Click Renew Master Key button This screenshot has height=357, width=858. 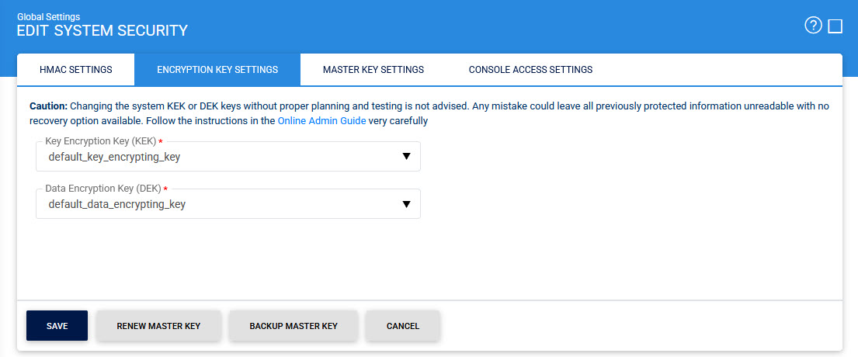[158, 326]
